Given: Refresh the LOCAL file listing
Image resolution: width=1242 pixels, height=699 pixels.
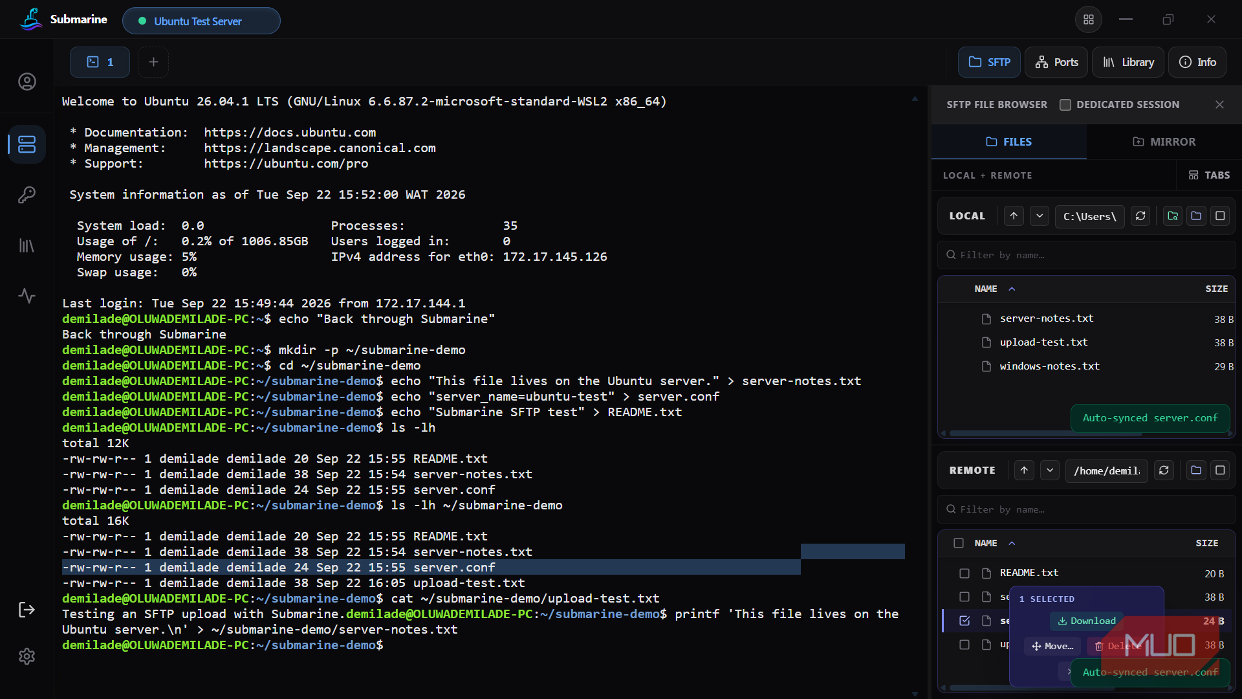Looking at the screenshot, I should (x=1140, y=216).
